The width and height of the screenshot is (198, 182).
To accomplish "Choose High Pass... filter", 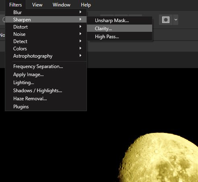I will pyautogui.click(x=120, y=37).
